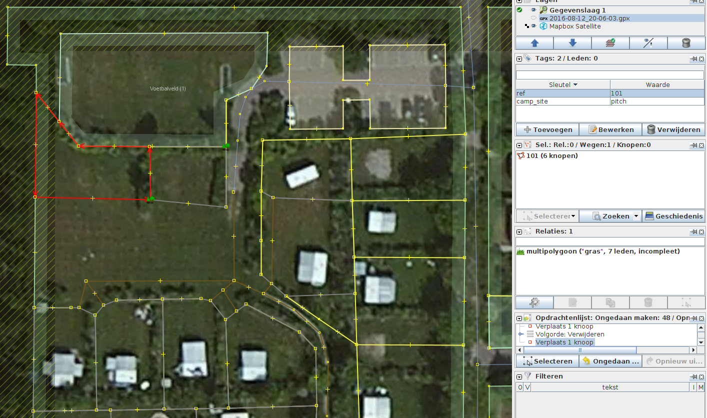Screen dimensions: 707x418
Task: Click the Relaties filter input field
Action: 610,241
